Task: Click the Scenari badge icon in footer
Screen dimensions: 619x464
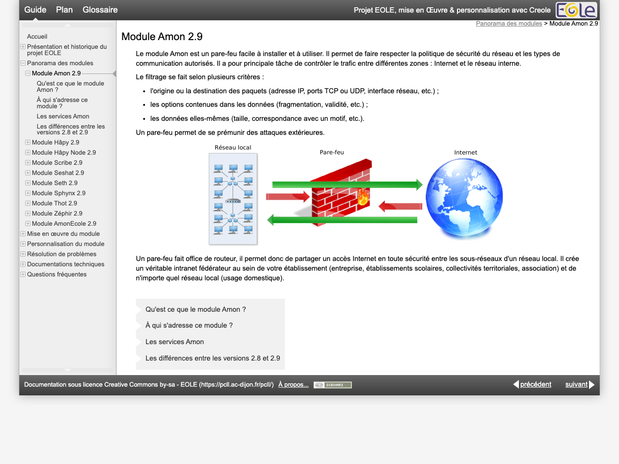Action: coord(332,385)
